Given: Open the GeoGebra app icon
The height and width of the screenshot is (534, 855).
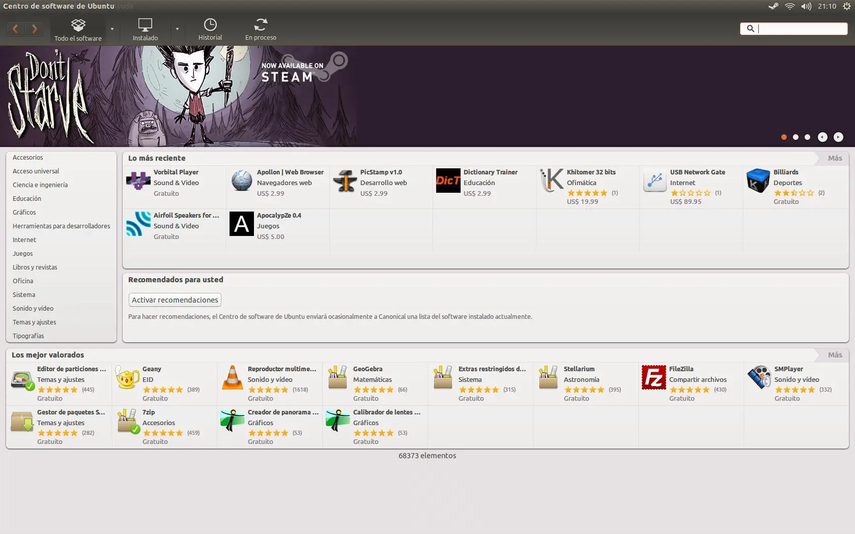Looking at the screenshot, I should point(337,377).
